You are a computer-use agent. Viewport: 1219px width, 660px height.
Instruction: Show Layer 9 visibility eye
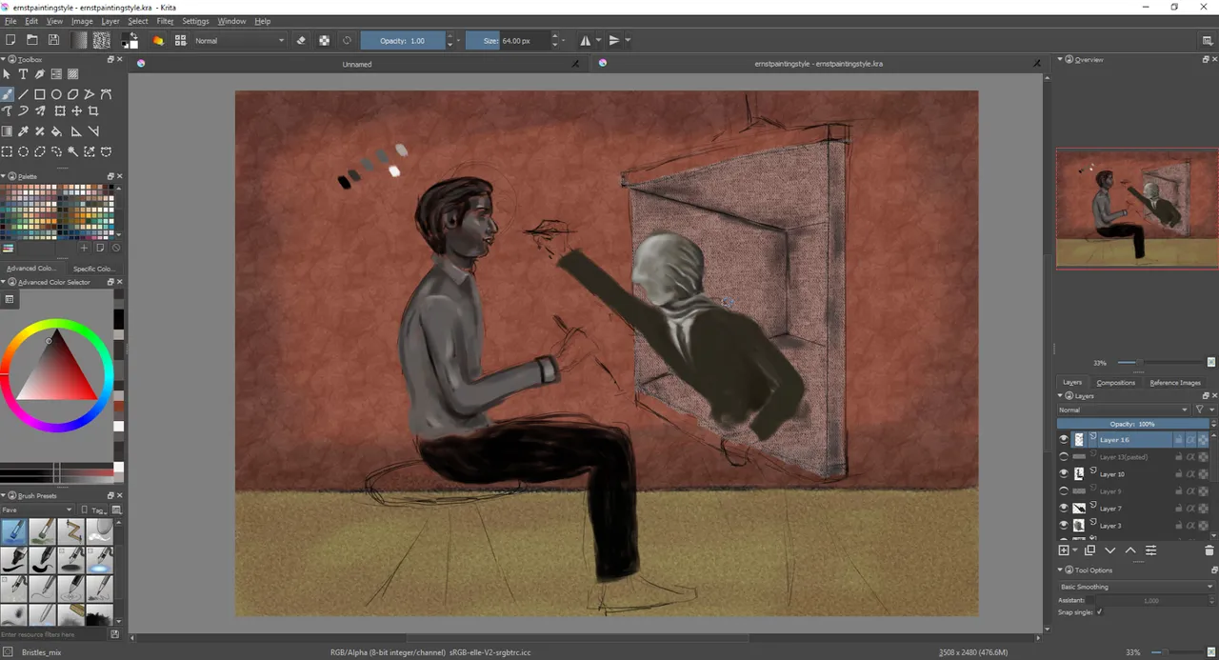click(x=1064, y=490)
